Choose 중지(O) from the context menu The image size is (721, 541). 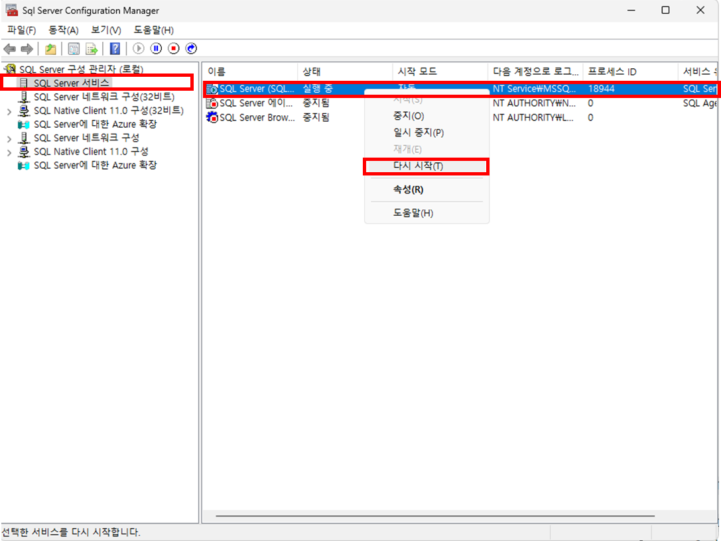(x=426, y=116)
